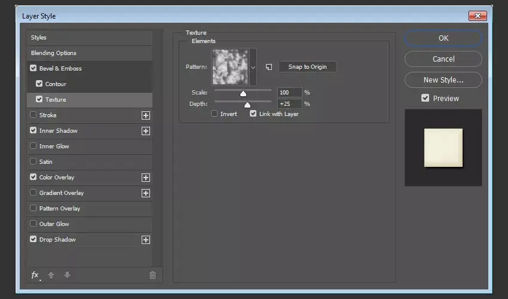508x299 pixels.
Task: Open the Inner Glow settings row
Action: click(90, 147)
